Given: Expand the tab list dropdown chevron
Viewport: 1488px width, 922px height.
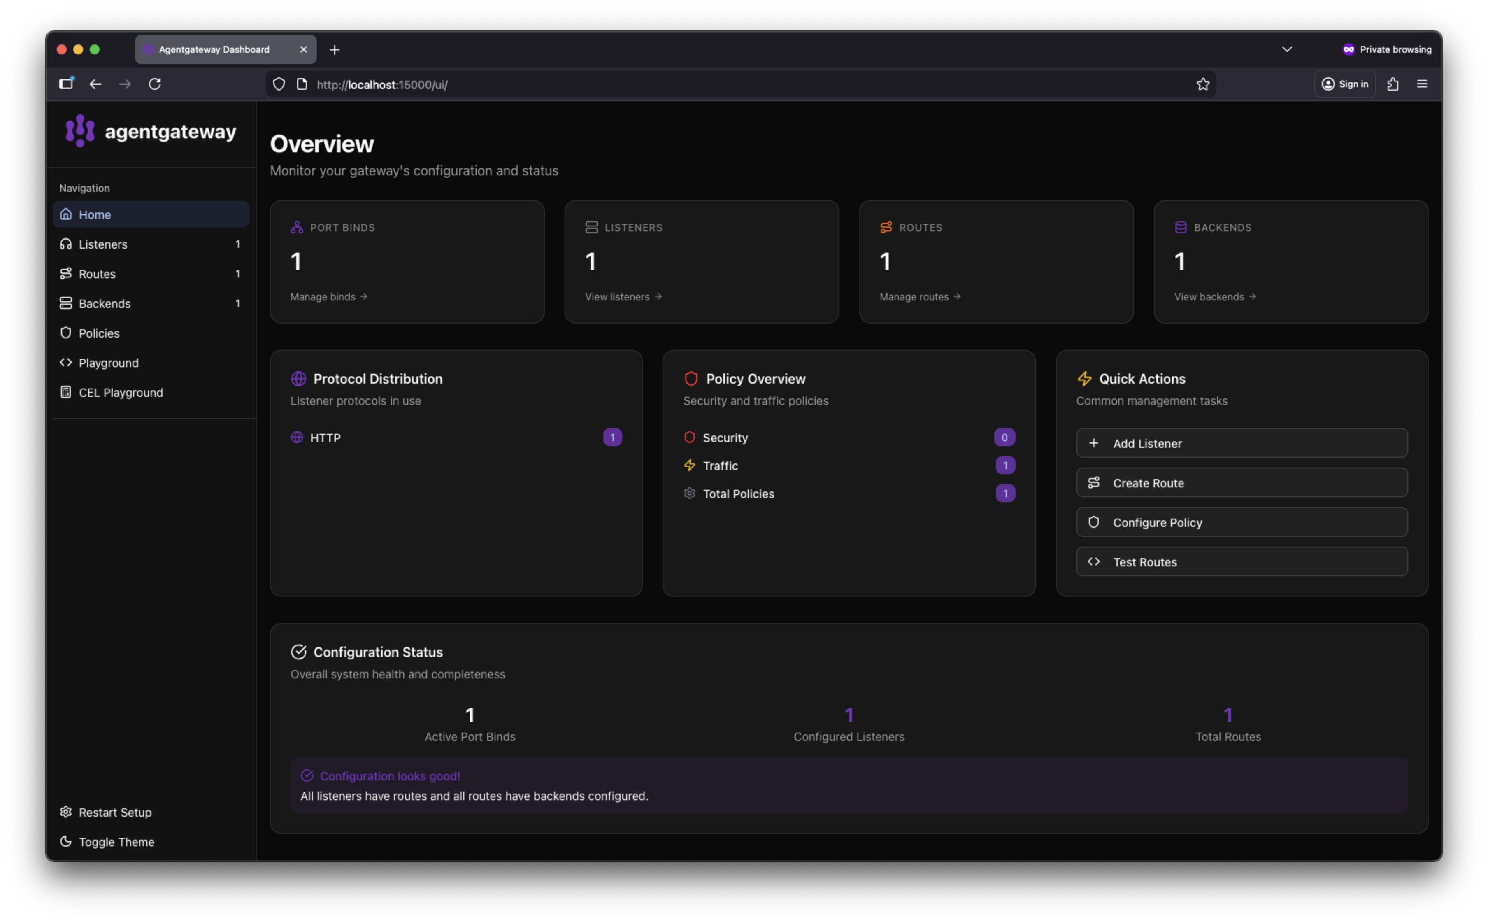Looking at the screenshot, I should (1287, 49).
